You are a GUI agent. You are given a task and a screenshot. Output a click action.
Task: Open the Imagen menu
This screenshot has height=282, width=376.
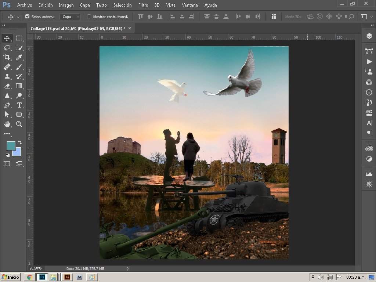point(66,5)
